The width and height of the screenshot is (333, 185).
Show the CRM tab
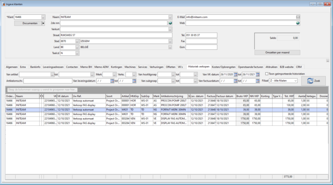coord(299,67)
